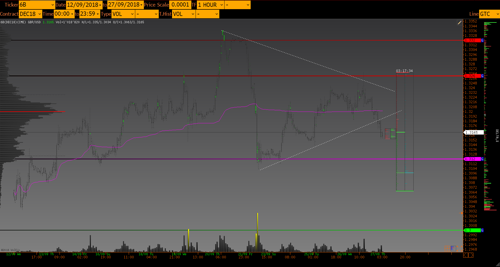Screen dimensions: 500x267
Task: Open the start date 12/09/2018 picker
Action: pyautogui.click(x=84, y=5)
